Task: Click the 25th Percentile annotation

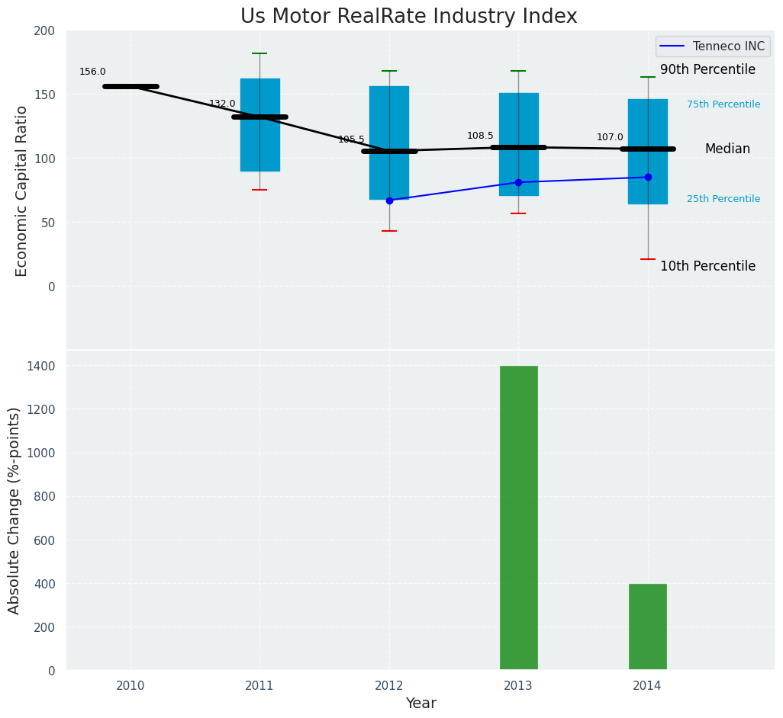Action: 723,199
